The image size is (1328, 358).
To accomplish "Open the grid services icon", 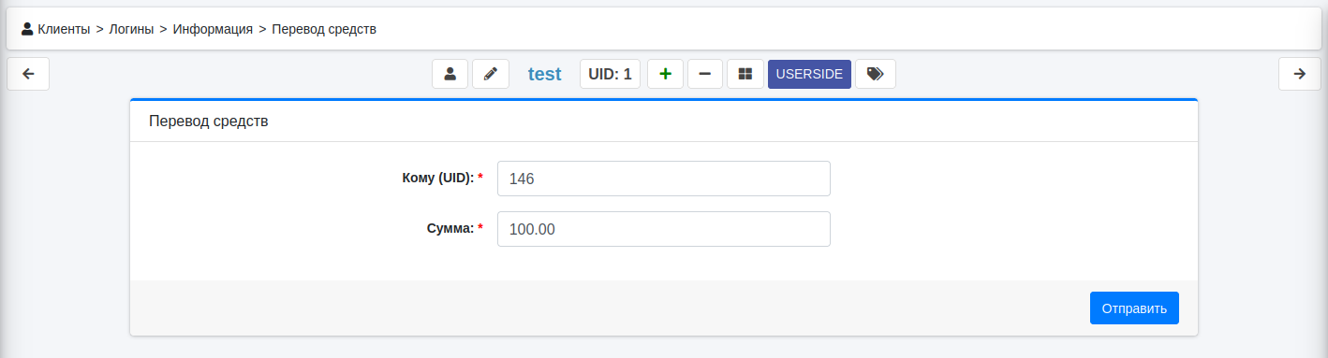I will pos(745,74).
